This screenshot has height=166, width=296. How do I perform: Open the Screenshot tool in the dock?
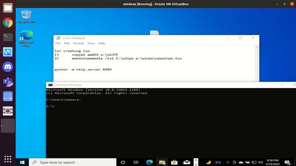pos(8,96)
